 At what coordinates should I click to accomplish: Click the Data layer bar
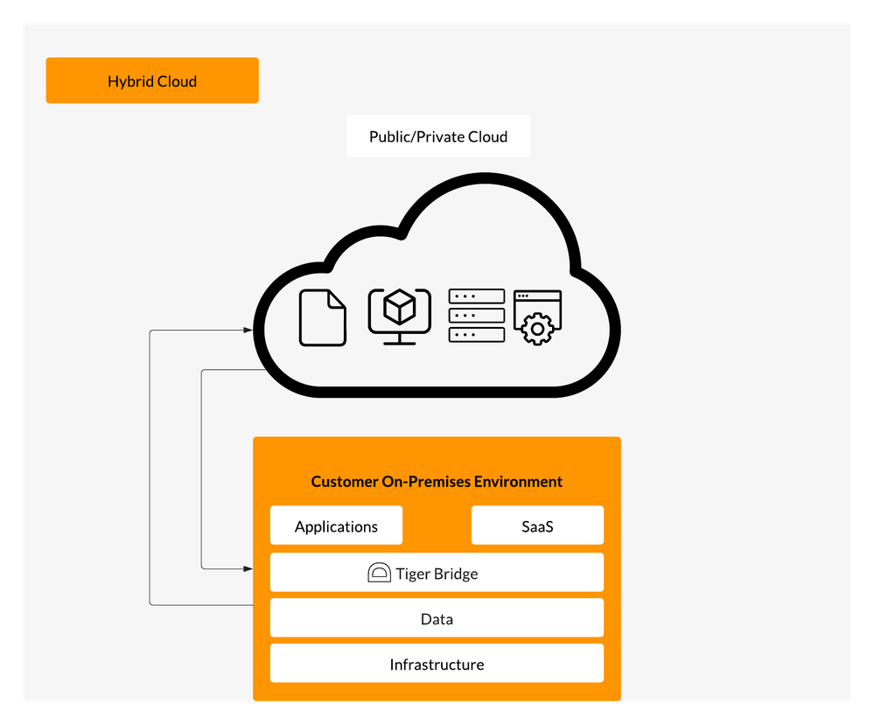click(437, 618)
